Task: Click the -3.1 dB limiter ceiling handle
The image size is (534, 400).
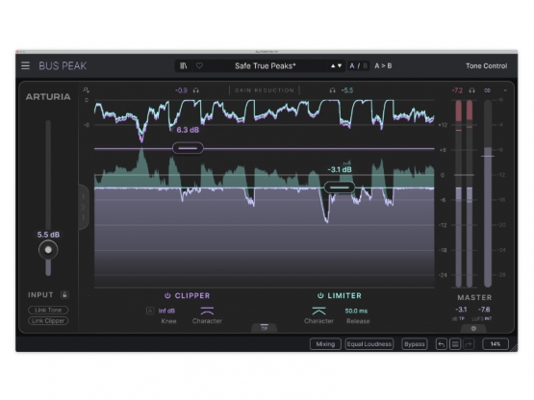Action: 340,187
